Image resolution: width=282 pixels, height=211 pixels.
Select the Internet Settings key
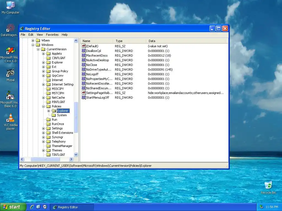tap(63, 84)
